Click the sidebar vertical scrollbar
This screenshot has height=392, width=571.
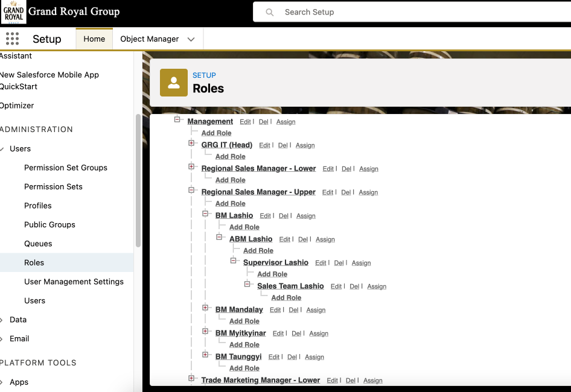[x=138, y=180]
